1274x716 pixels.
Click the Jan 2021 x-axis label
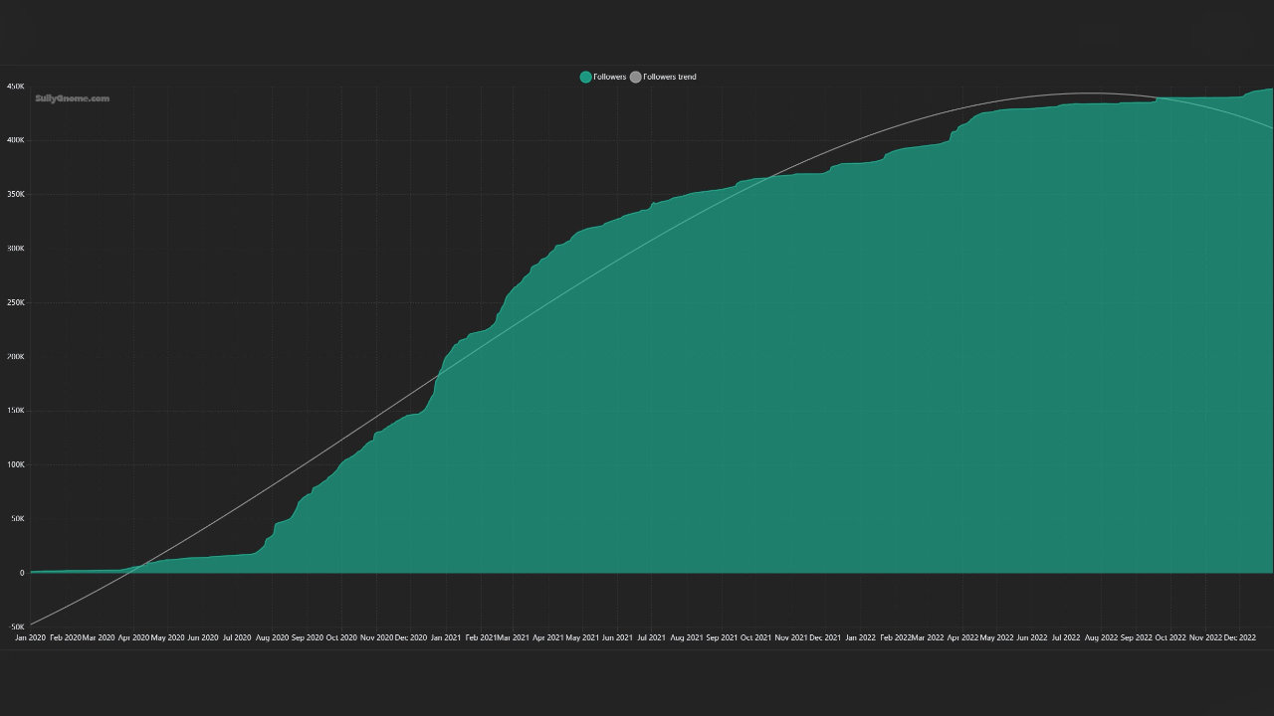(445, 636)
